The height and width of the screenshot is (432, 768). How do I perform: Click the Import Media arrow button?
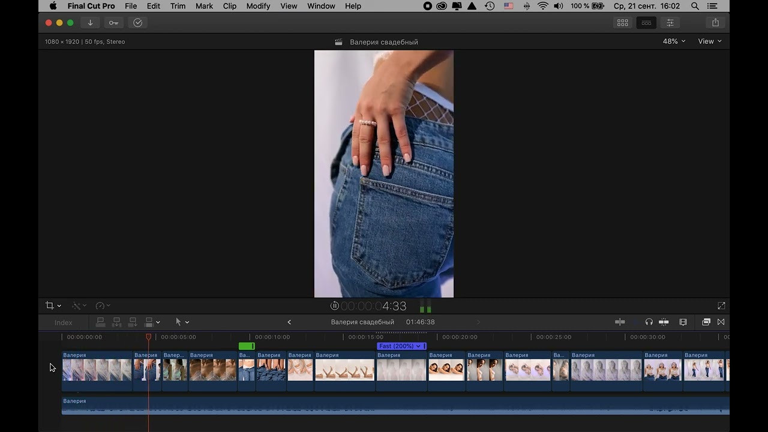pos(90,23)
